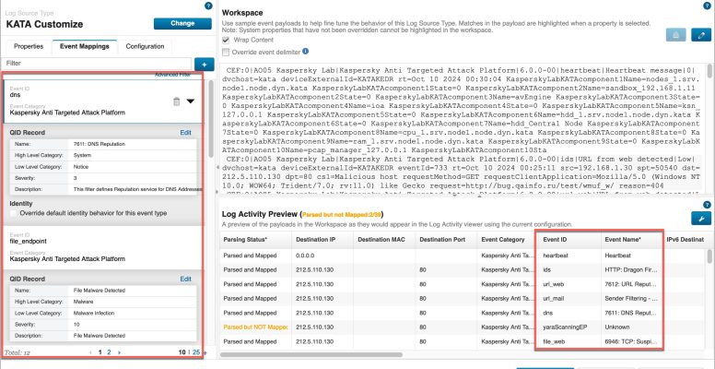
Task: Click the Sender Filtering event name cell
Action: [630, 298]
